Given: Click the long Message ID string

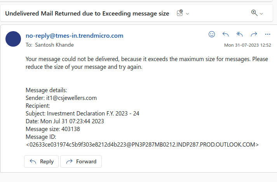Looking at the screenshot, I should (x=142, y=145).
